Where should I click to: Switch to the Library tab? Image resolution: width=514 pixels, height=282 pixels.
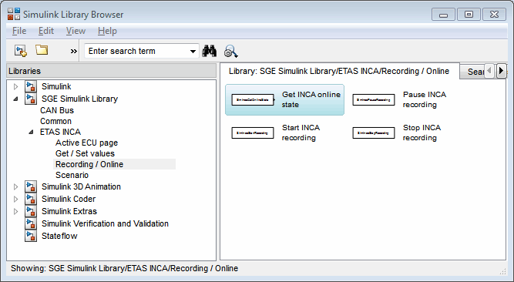339,71
